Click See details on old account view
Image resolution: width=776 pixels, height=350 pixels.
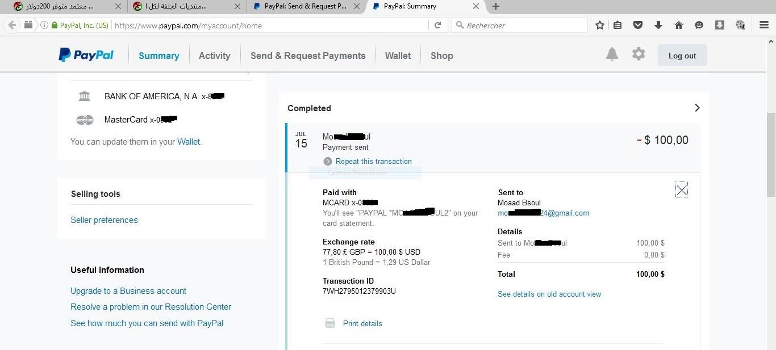(549, 294)
